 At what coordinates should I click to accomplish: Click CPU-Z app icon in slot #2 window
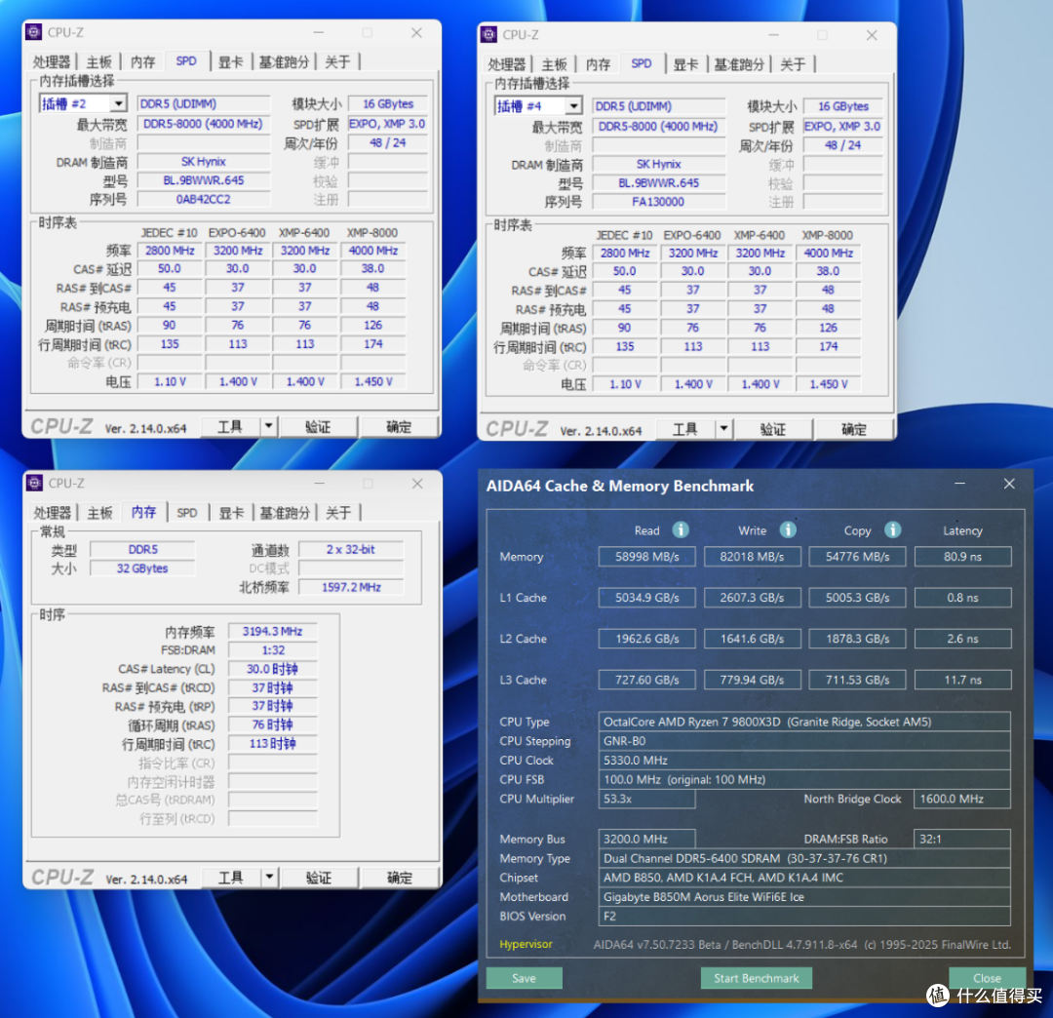33,32
